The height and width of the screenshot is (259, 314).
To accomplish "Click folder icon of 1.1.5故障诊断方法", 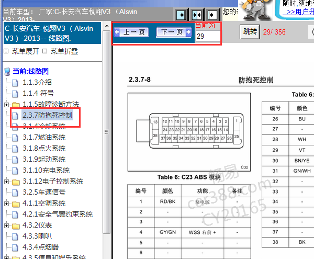I will coord(16,105).
